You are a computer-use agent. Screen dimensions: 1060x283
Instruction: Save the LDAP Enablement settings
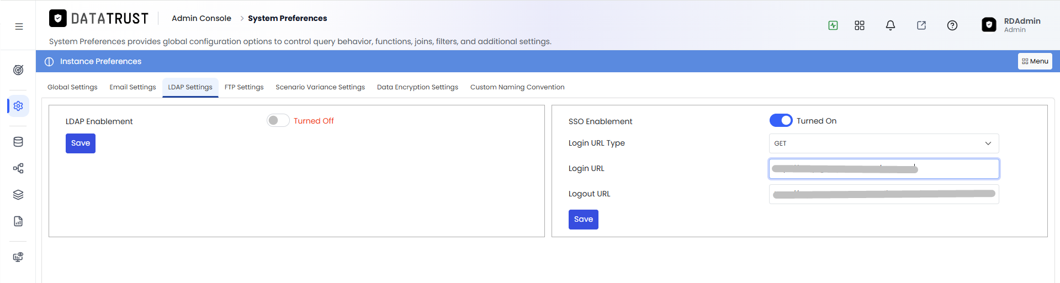tap(81, 143)
